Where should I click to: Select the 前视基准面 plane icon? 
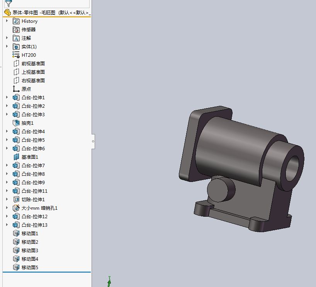click(16, 63)
